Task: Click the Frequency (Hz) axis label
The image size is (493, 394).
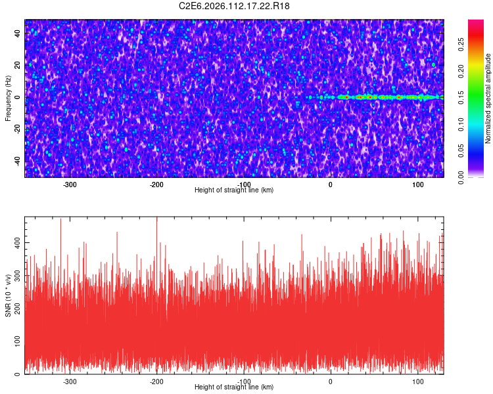Action: 8,98
